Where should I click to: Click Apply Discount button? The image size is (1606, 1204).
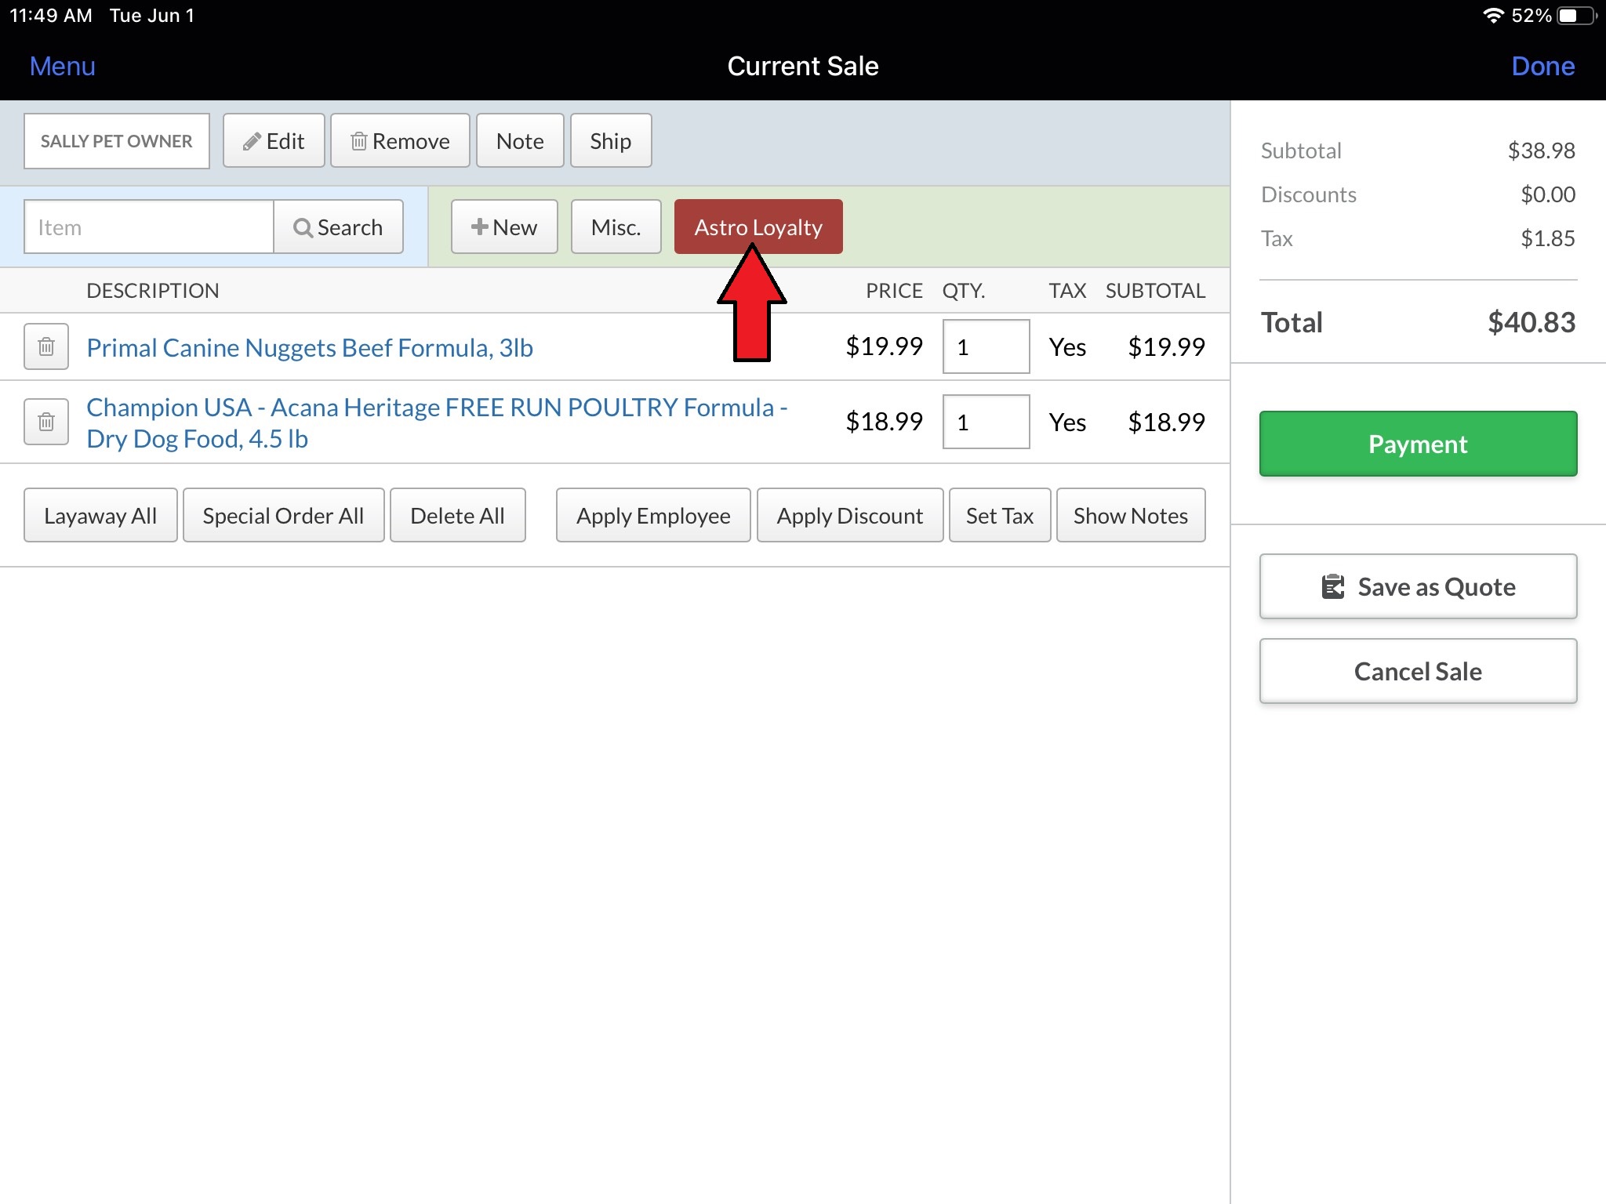coord(849,516)
